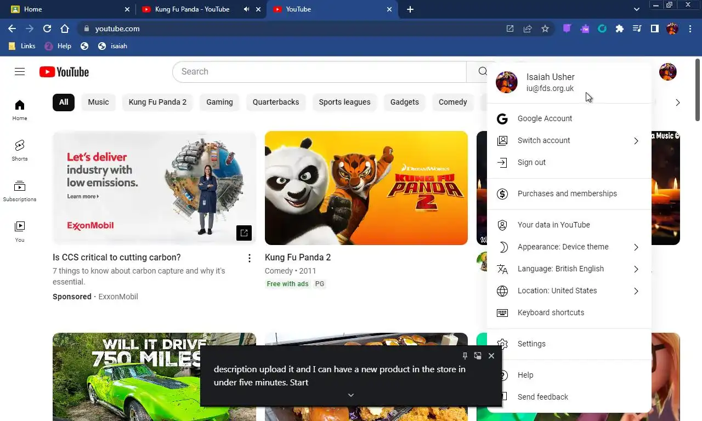Go to Home in the sidebar
The image size is (702, 421).
[x=20, y=110]
